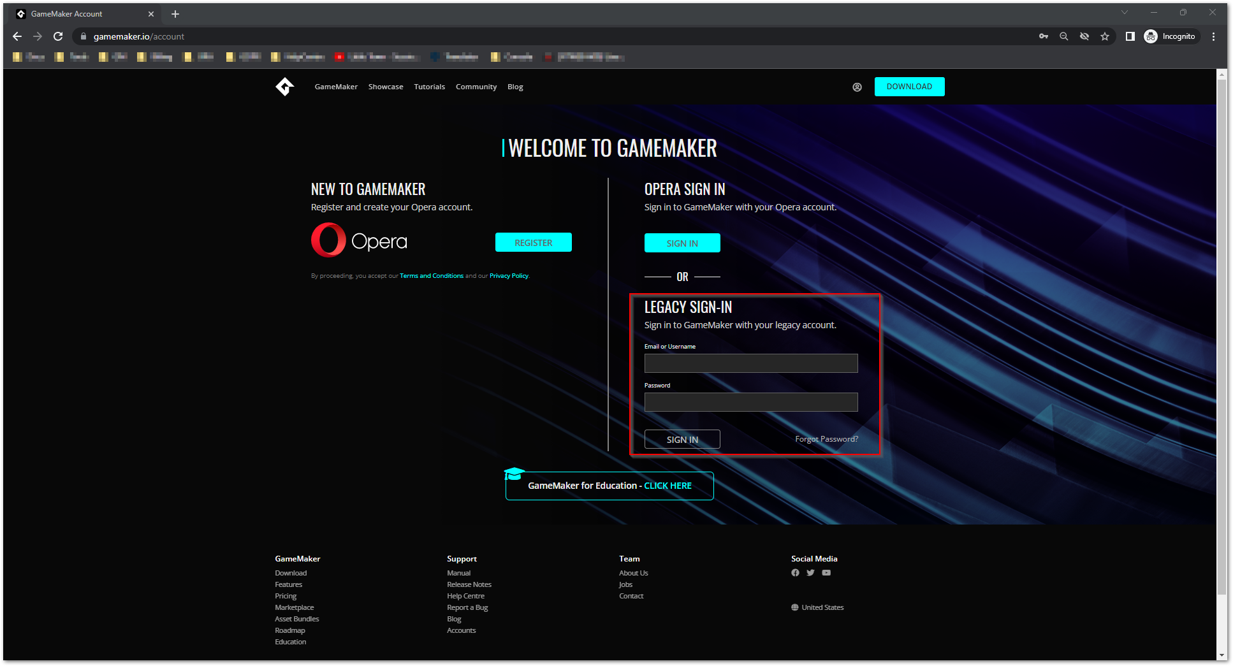Click the GameMaker logo icon
This screenshot has height=666, width=1233.
[284, 87]
